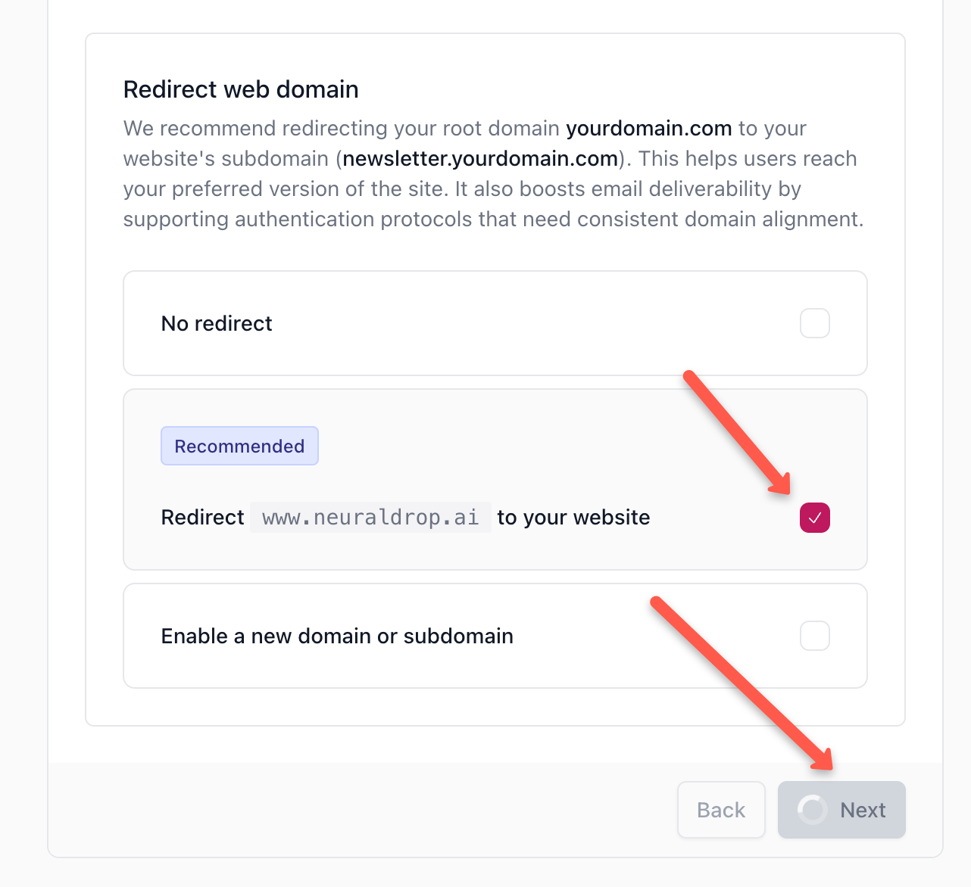Screen dimensions: 971x887
Task: Click the to your website label text
Action: [x=573, y=517]
